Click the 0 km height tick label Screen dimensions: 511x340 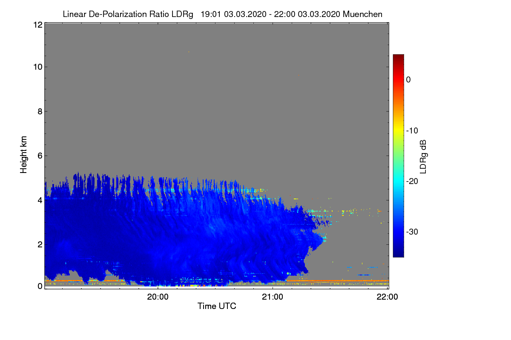pos(40,286)
